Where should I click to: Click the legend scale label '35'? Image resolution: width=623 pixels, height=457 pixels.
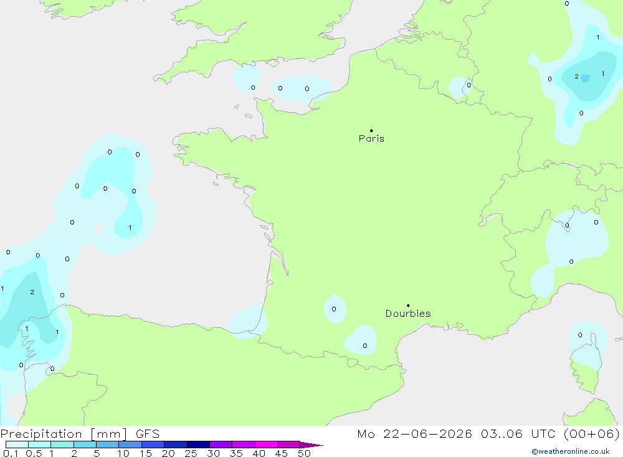tap(236, 453)
